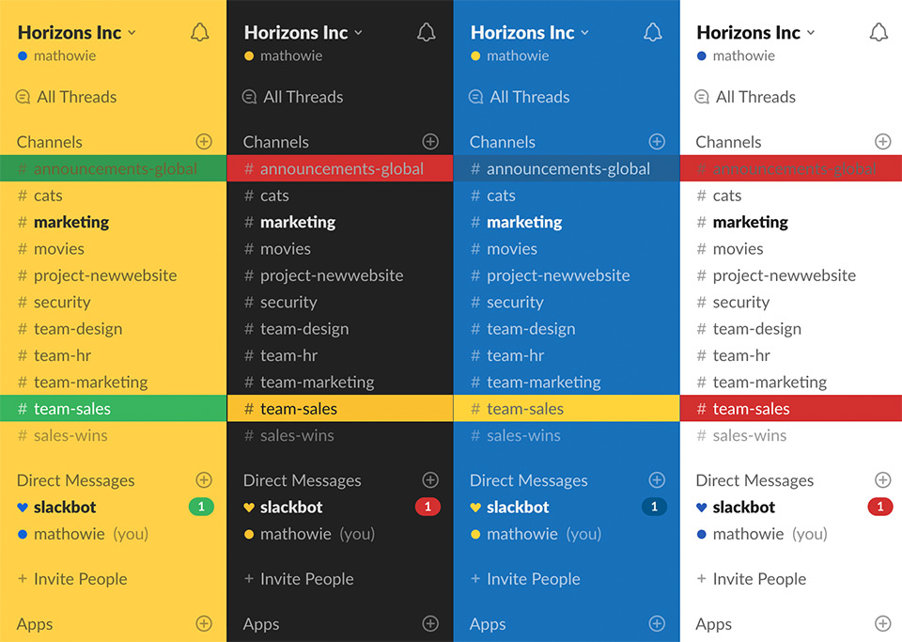This screenshot has height=642, width=902.
Task: Open red-highlighted #team-sales in white sidebar
Action: (791, 409)
